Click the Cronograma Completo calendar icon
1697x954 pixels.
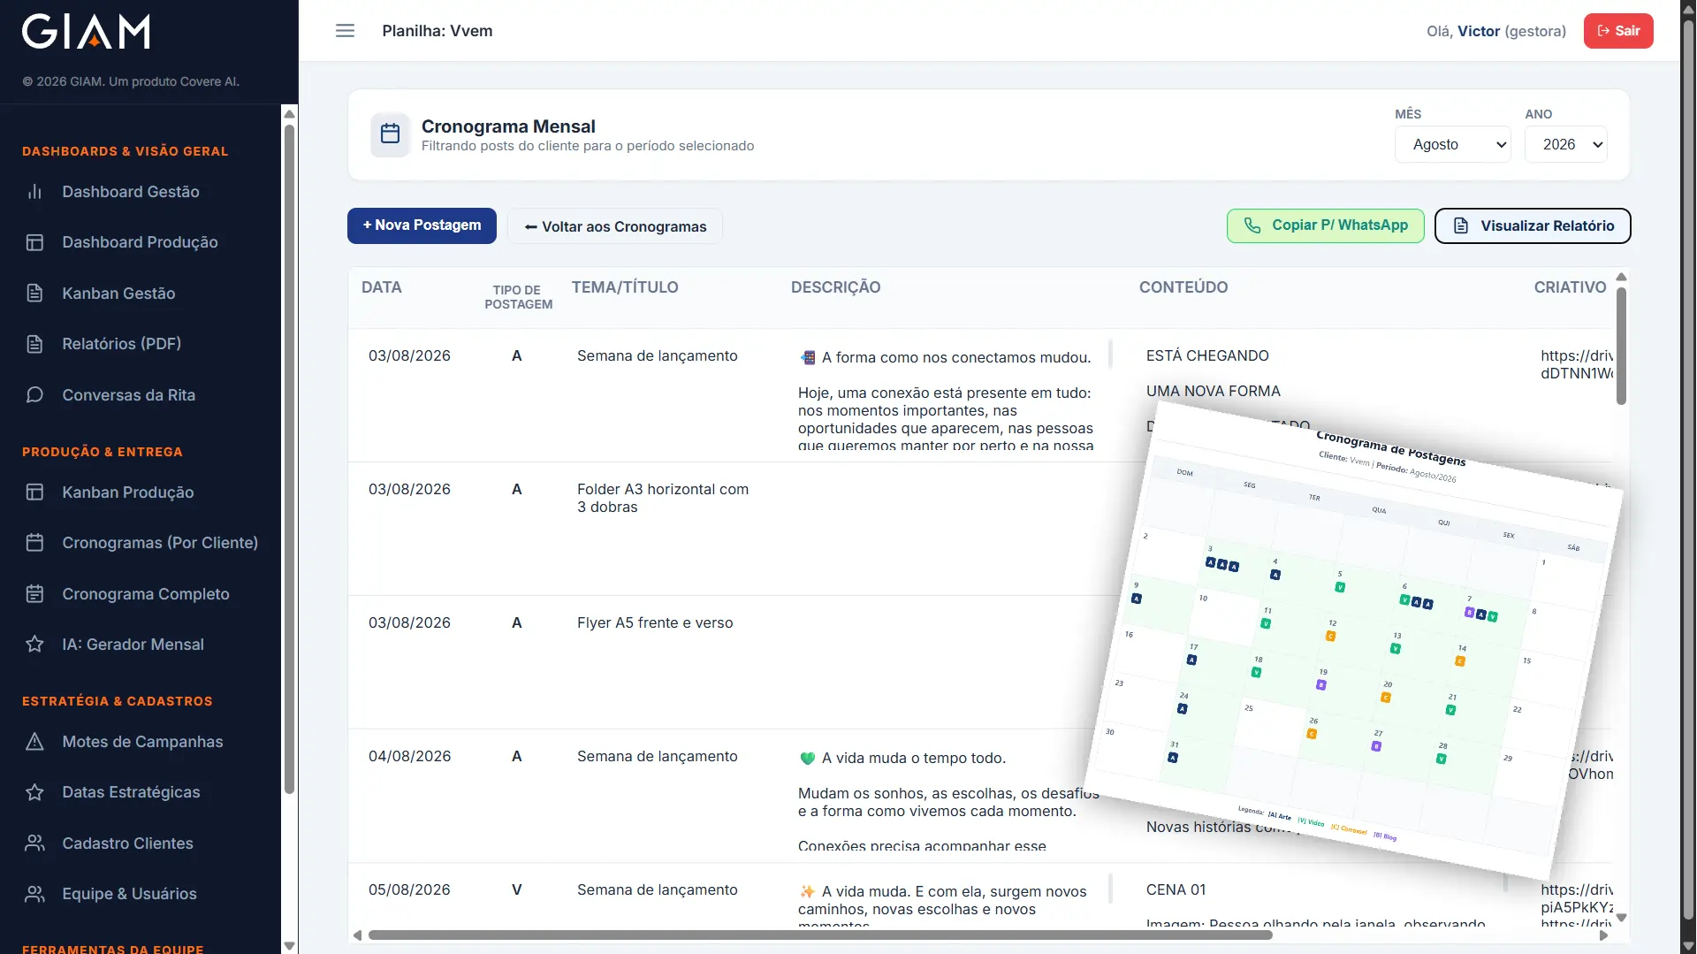click(x=34, y=594)
